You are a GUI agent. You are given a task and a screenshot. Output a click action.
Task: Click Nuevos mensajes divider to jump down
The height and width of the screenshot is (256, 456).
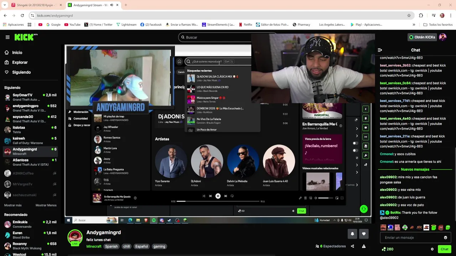[x=415, y=170]
